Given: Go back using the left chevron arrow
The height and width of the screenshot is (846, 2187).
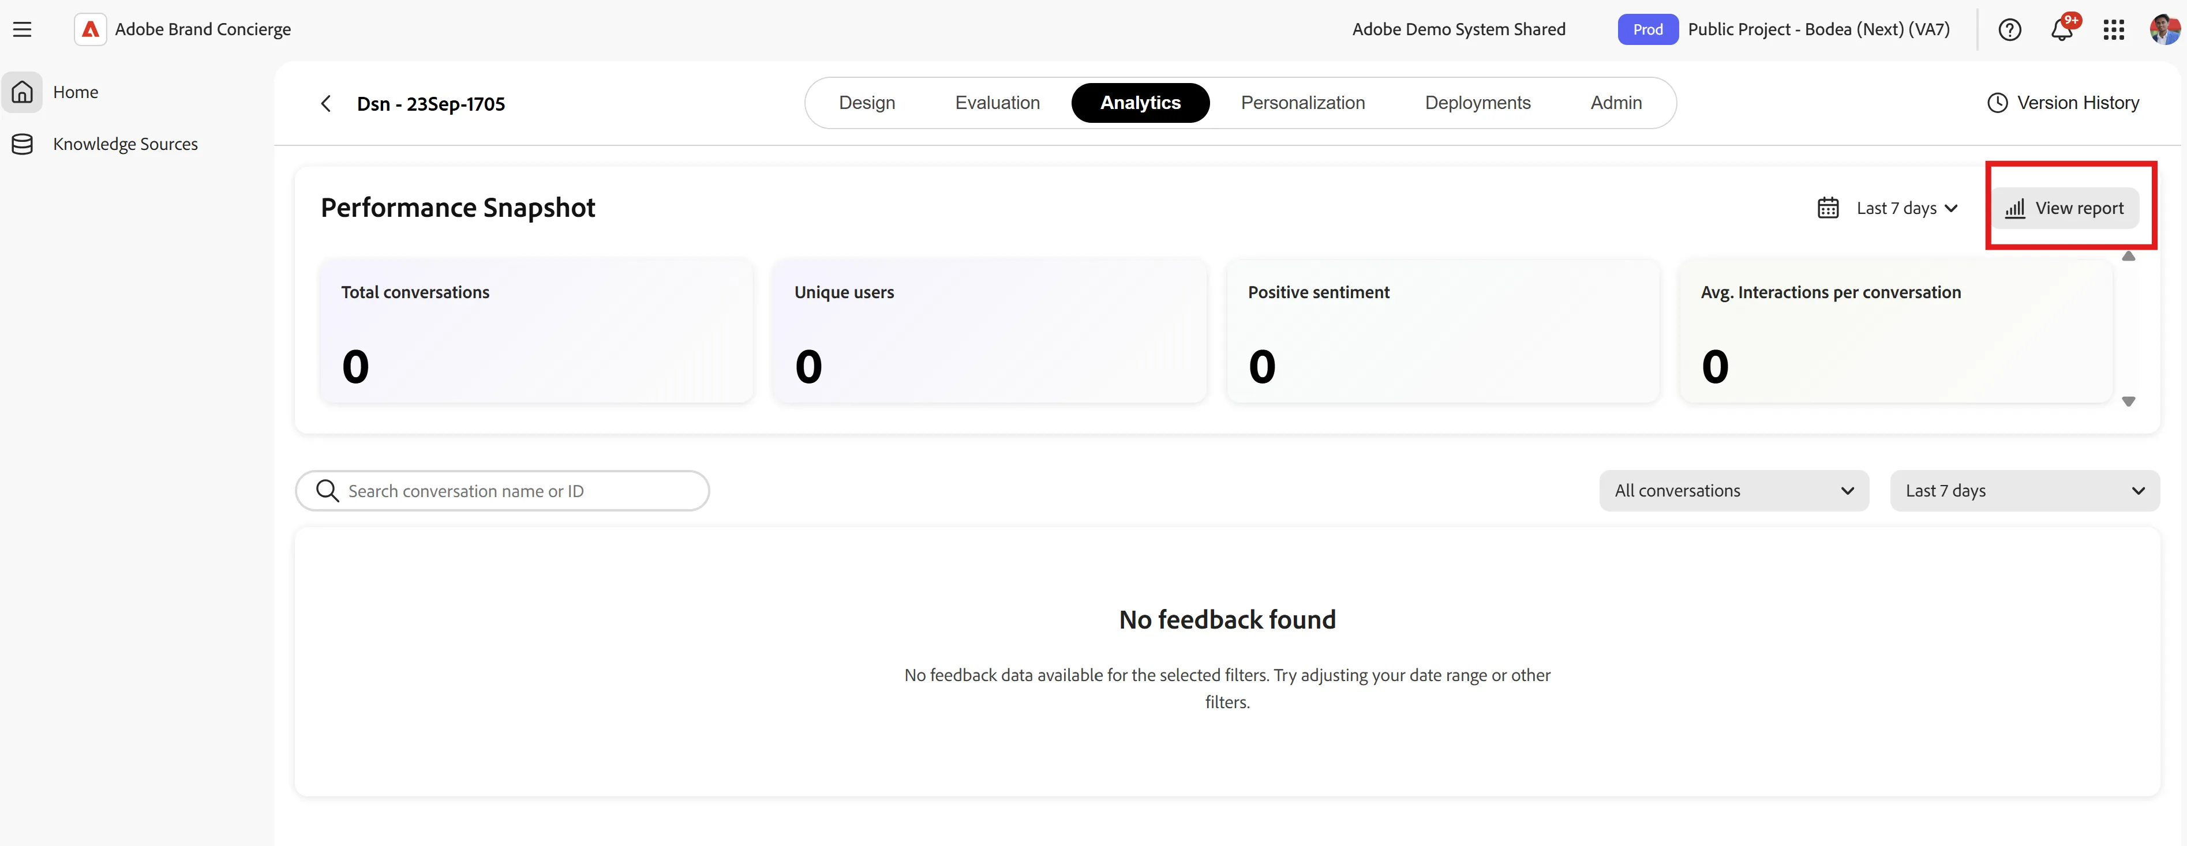Looking at the screenshot, I should point(326,104).
